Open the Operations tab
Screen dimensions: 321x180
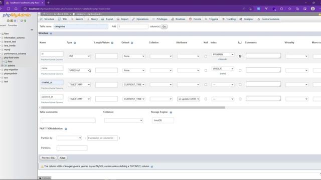click(140, 19)
